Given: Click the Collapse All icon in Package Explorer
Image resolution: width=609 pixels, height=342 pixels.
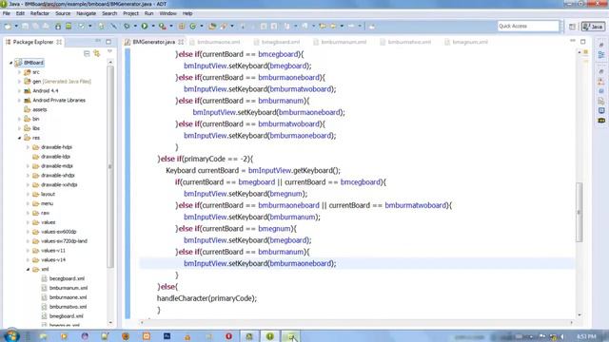Looking at the screenshot, I should (x=87, y=53).
